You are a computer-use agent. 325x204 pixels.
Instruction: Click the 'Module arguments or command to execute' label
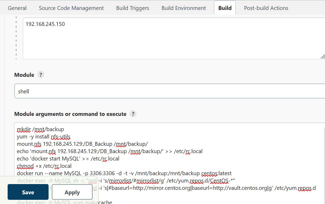point(70,114)
